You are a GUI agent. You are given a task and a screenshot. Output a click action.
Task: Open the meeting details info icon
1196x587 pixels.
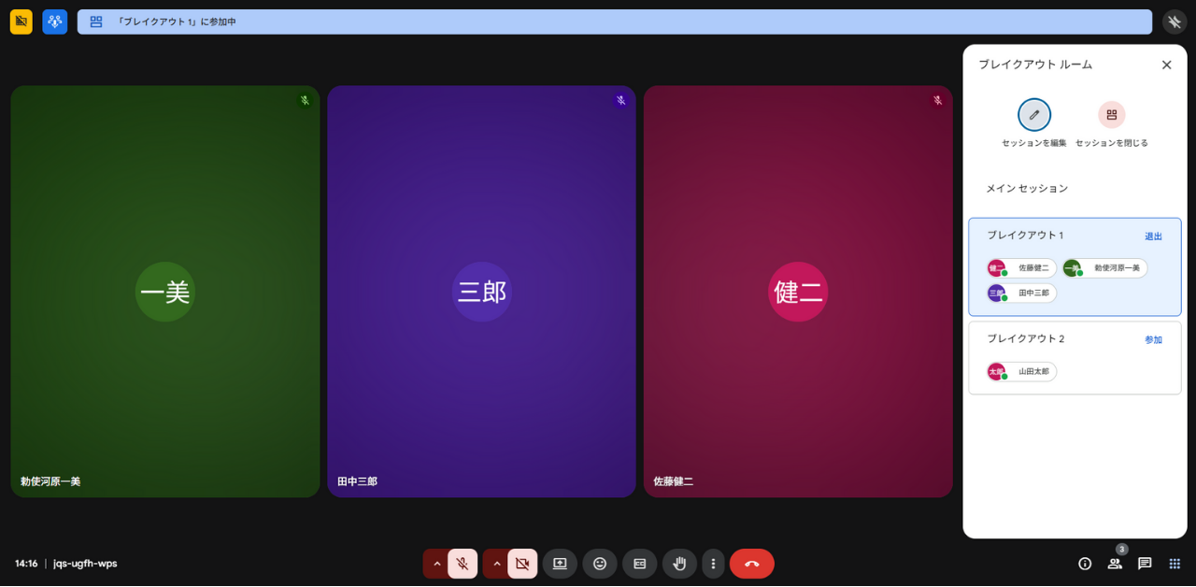[1085, 564]
